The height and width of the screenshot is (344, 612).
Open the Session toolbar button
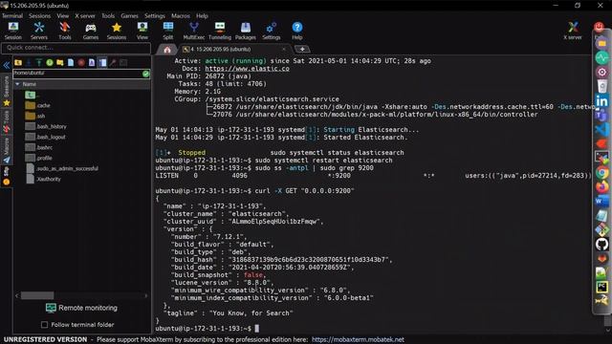13,31
